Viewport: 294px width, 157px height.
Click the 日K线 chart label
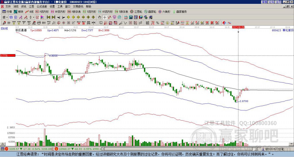(4, 28)
